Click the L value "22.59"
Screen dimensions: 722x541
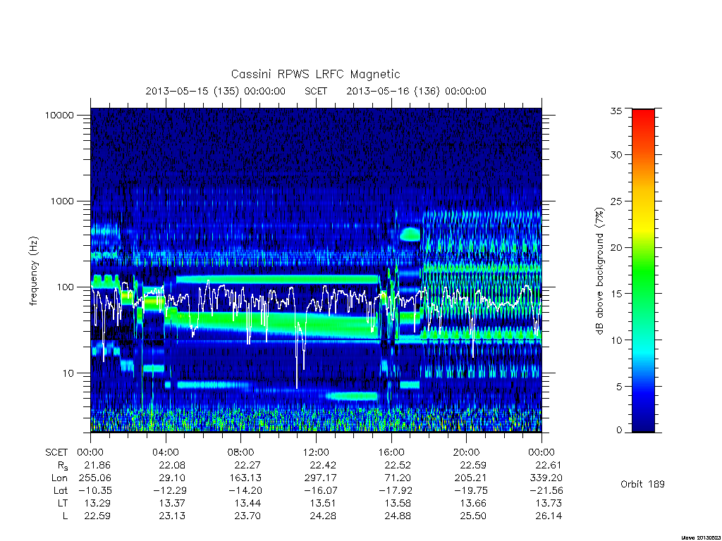coord(97,516)
